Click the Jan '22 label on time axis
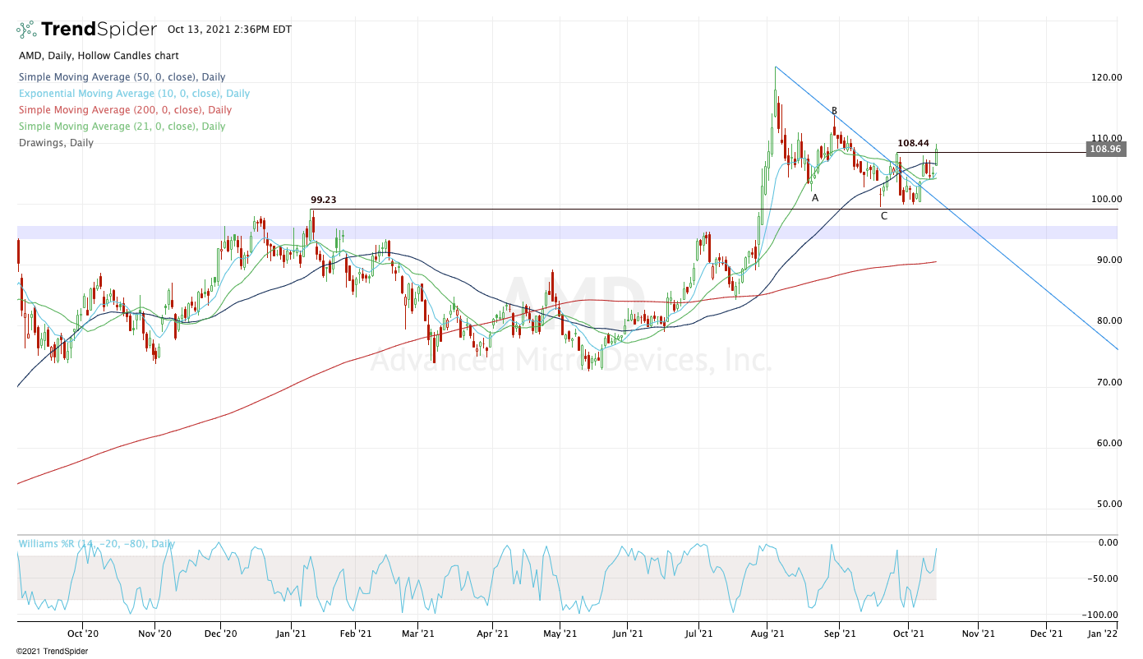This screenshot has width=1143, height=659. [x=1102, y=634]
